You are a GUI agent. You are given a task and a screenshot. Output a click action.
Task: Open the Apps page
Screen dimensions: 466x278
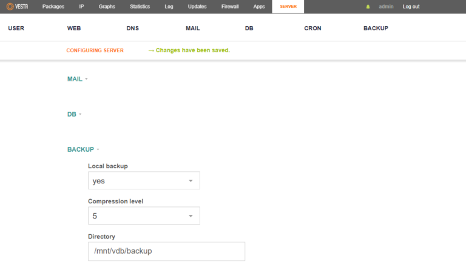tap(259, 7)
